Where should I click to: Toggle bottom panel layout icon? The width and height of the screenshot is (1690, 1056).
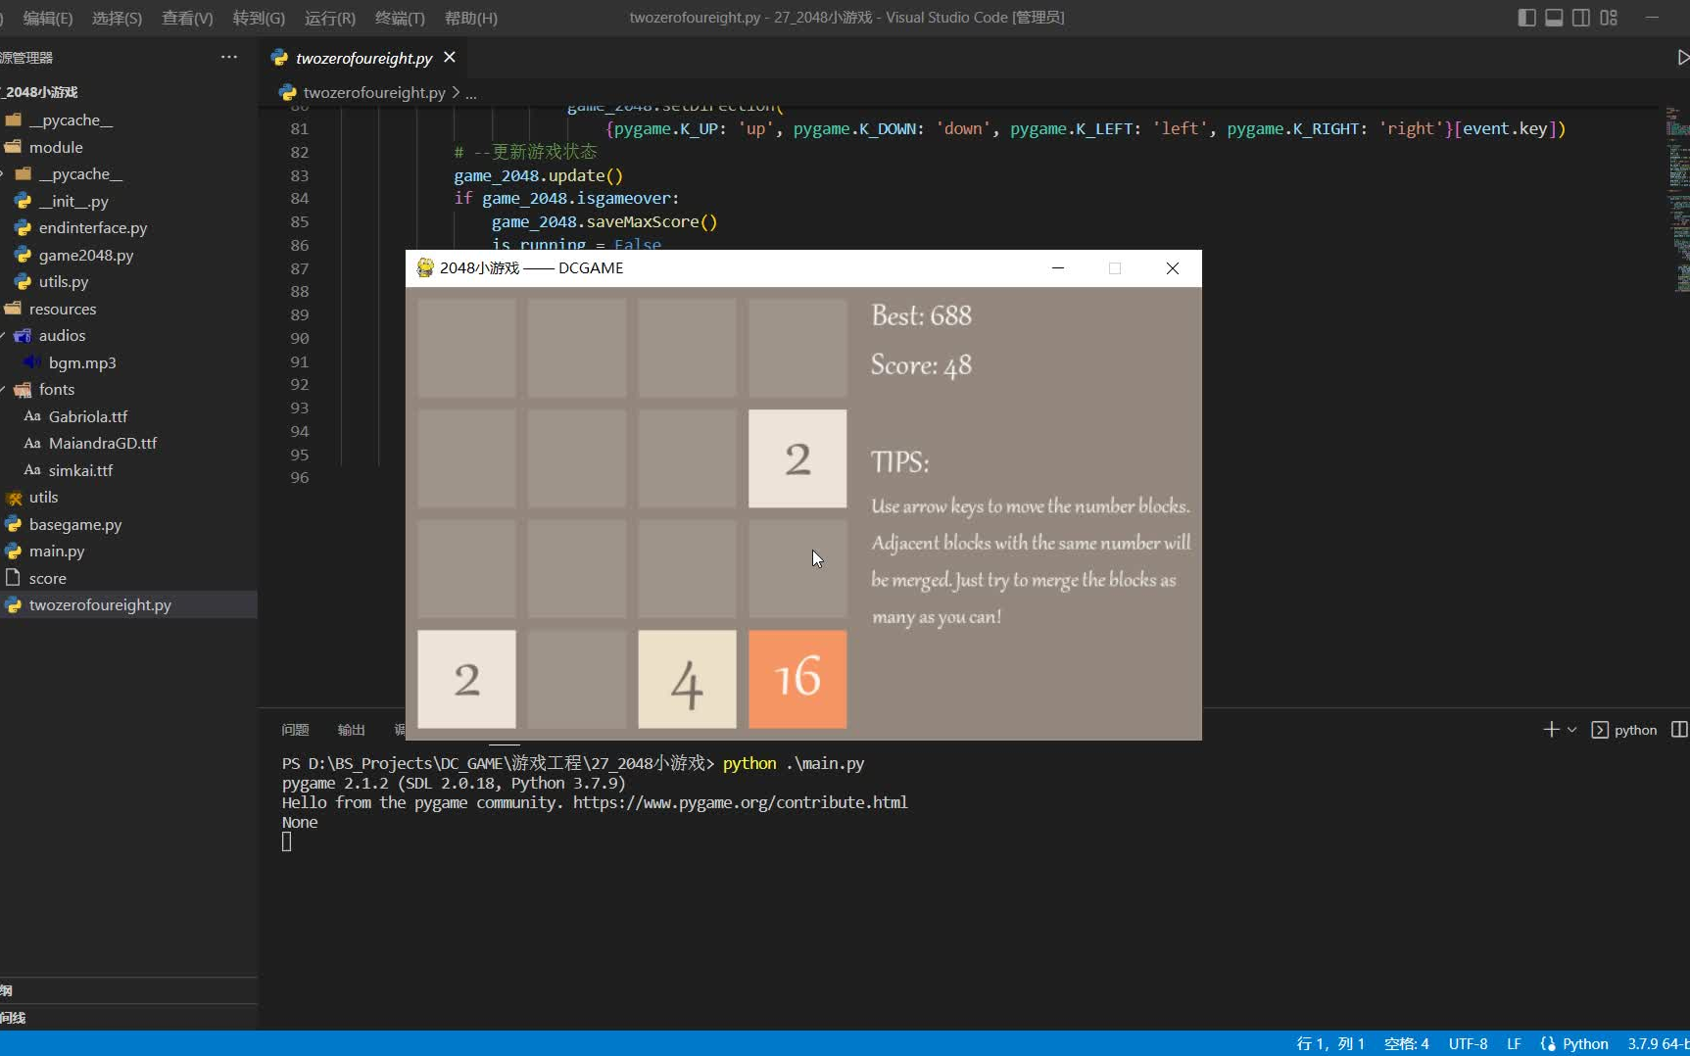[x=1554, y=18]
